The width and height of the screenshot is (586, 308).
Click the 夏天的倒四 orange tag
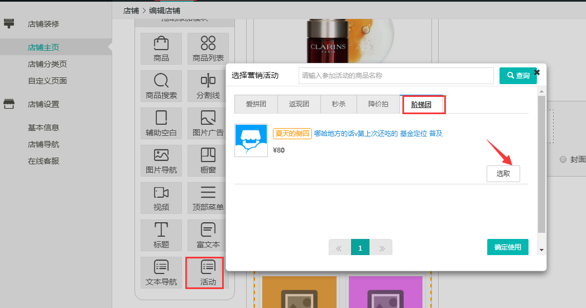(292, 134)
